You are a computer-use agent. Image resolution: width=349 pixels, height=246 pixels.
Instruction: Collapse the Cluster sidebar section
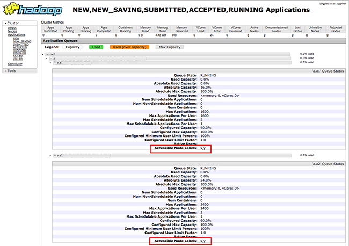coord(12,24)
